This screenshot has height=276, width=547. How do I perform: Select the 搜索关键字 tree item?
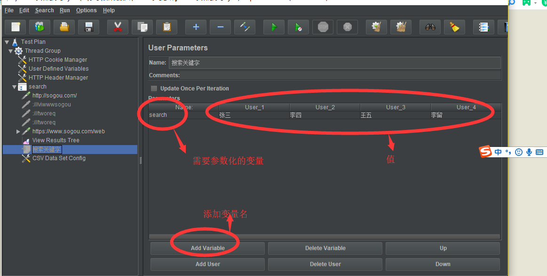coord(47,149)
